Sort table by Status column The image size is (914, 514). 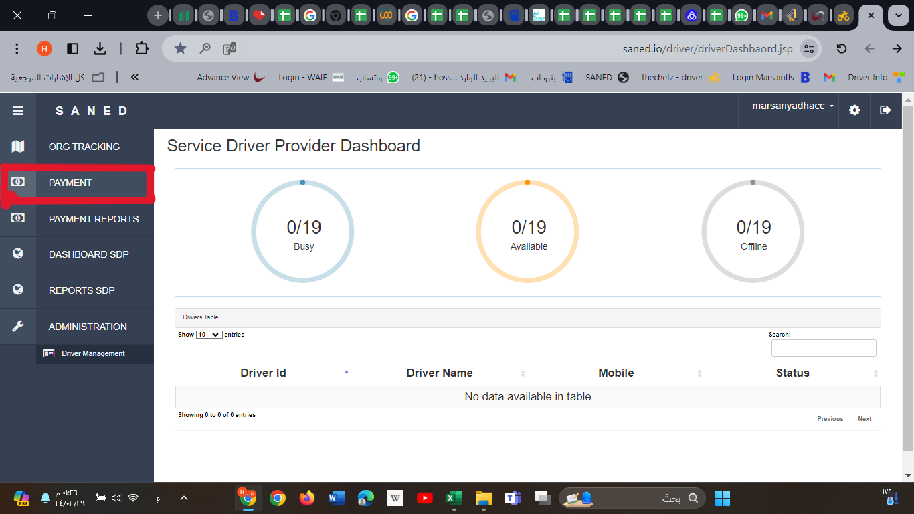point(792,373)
